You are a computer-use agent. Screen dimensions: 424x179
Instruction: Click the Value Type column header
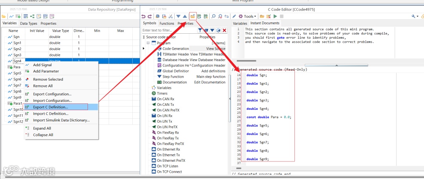coord(60,31)
